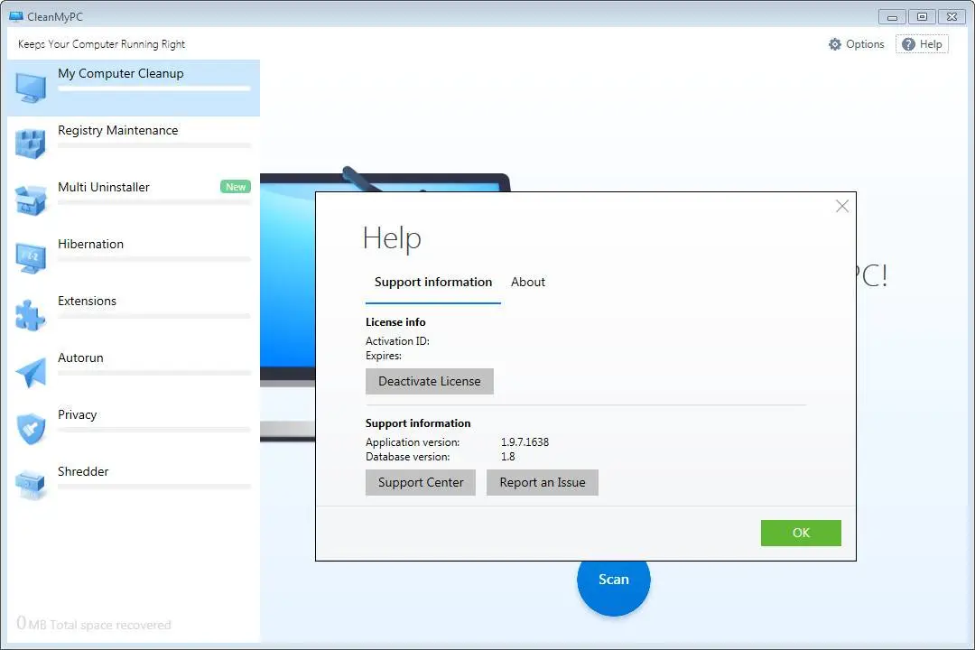
Task: Click the Activation ID label
Action: click(397, 341)
